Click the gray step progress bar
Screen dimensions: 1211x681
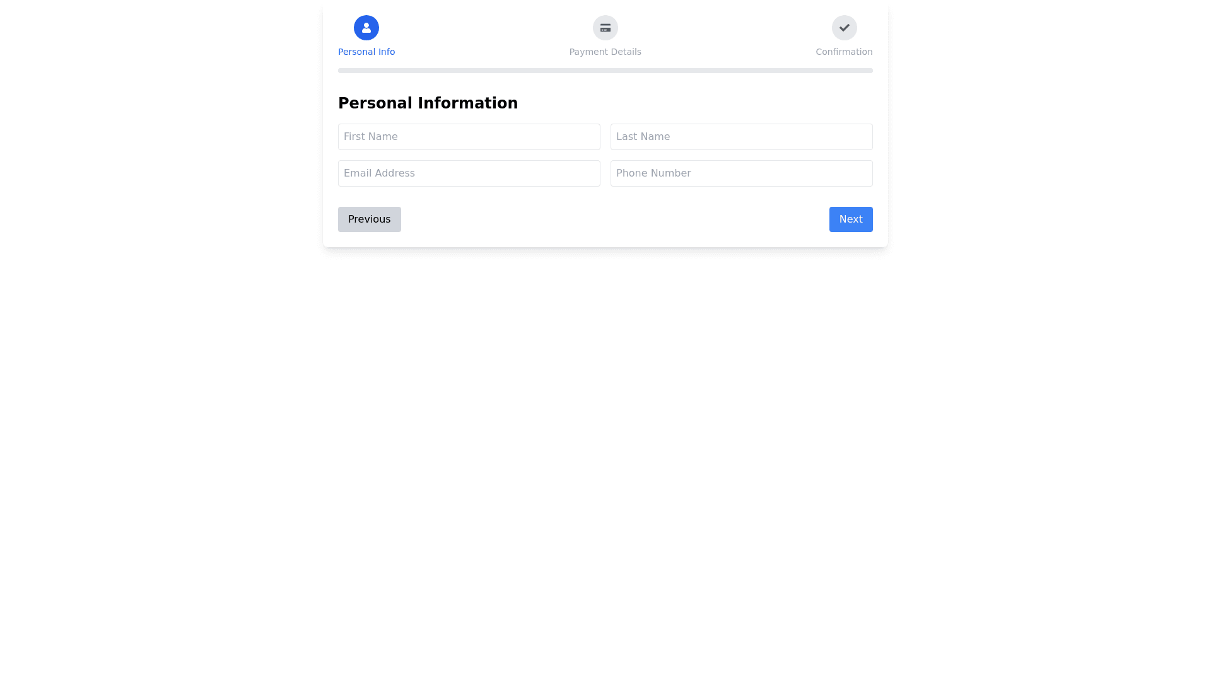(605, 71)
